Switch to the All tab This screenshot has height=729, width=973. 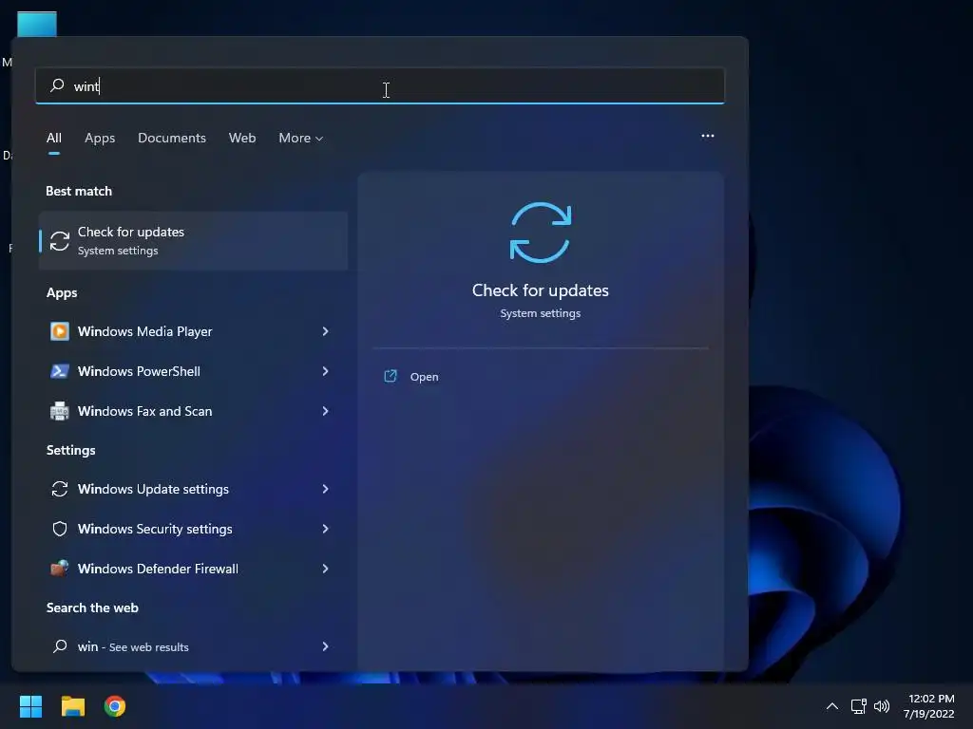(54, 138)
